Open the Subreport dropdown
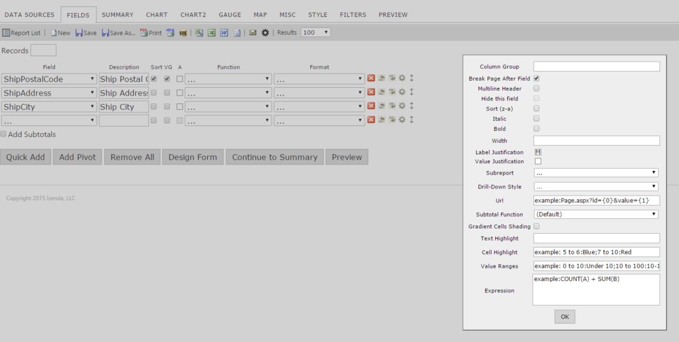Viewport: 679px width, 342px height. (596, 173)
